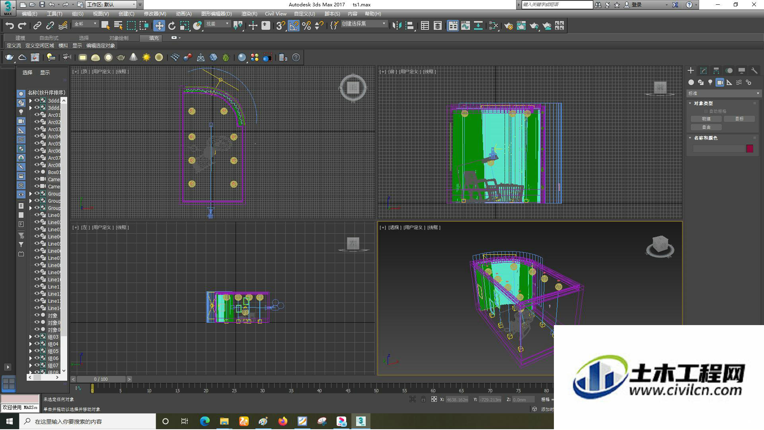
Task: Click the Mirror tool icon
Action: pyautogui.click(x=397, y=26)
